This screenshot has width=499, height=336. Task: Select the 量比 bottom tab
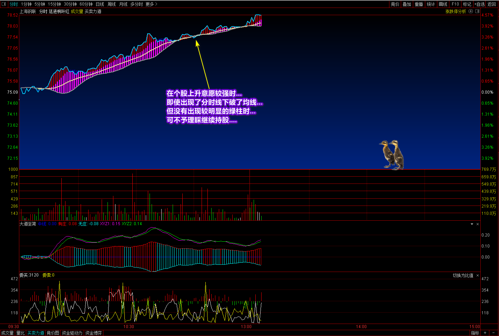pos(20,333)
